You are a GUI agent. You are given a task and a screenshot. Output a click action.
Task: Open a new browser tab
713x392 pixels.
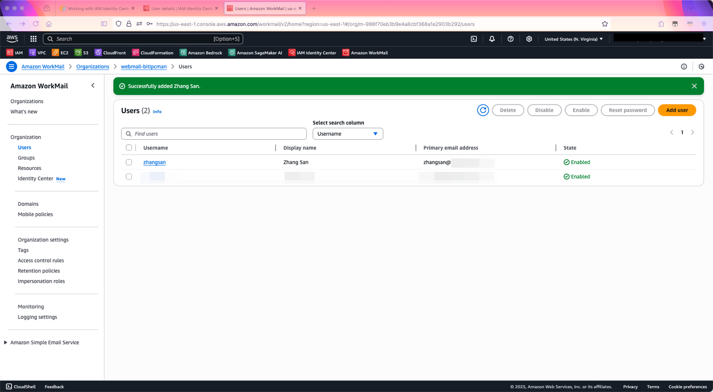click(x=314, y=8)
